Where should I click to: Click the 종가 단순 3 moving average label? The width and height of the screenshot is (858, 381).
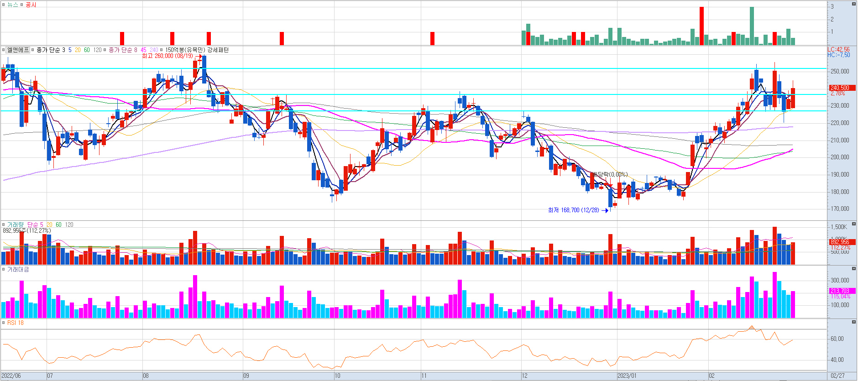[x=51, y=50]
